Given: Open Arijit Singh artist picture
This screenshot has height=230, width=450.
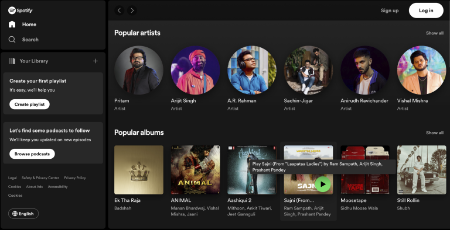Looking at the screenshot, I should pyautogui.click(x=196, y=71).
